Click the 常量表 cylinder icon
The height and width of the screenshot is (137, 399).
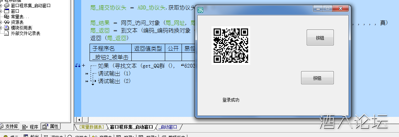7,17
